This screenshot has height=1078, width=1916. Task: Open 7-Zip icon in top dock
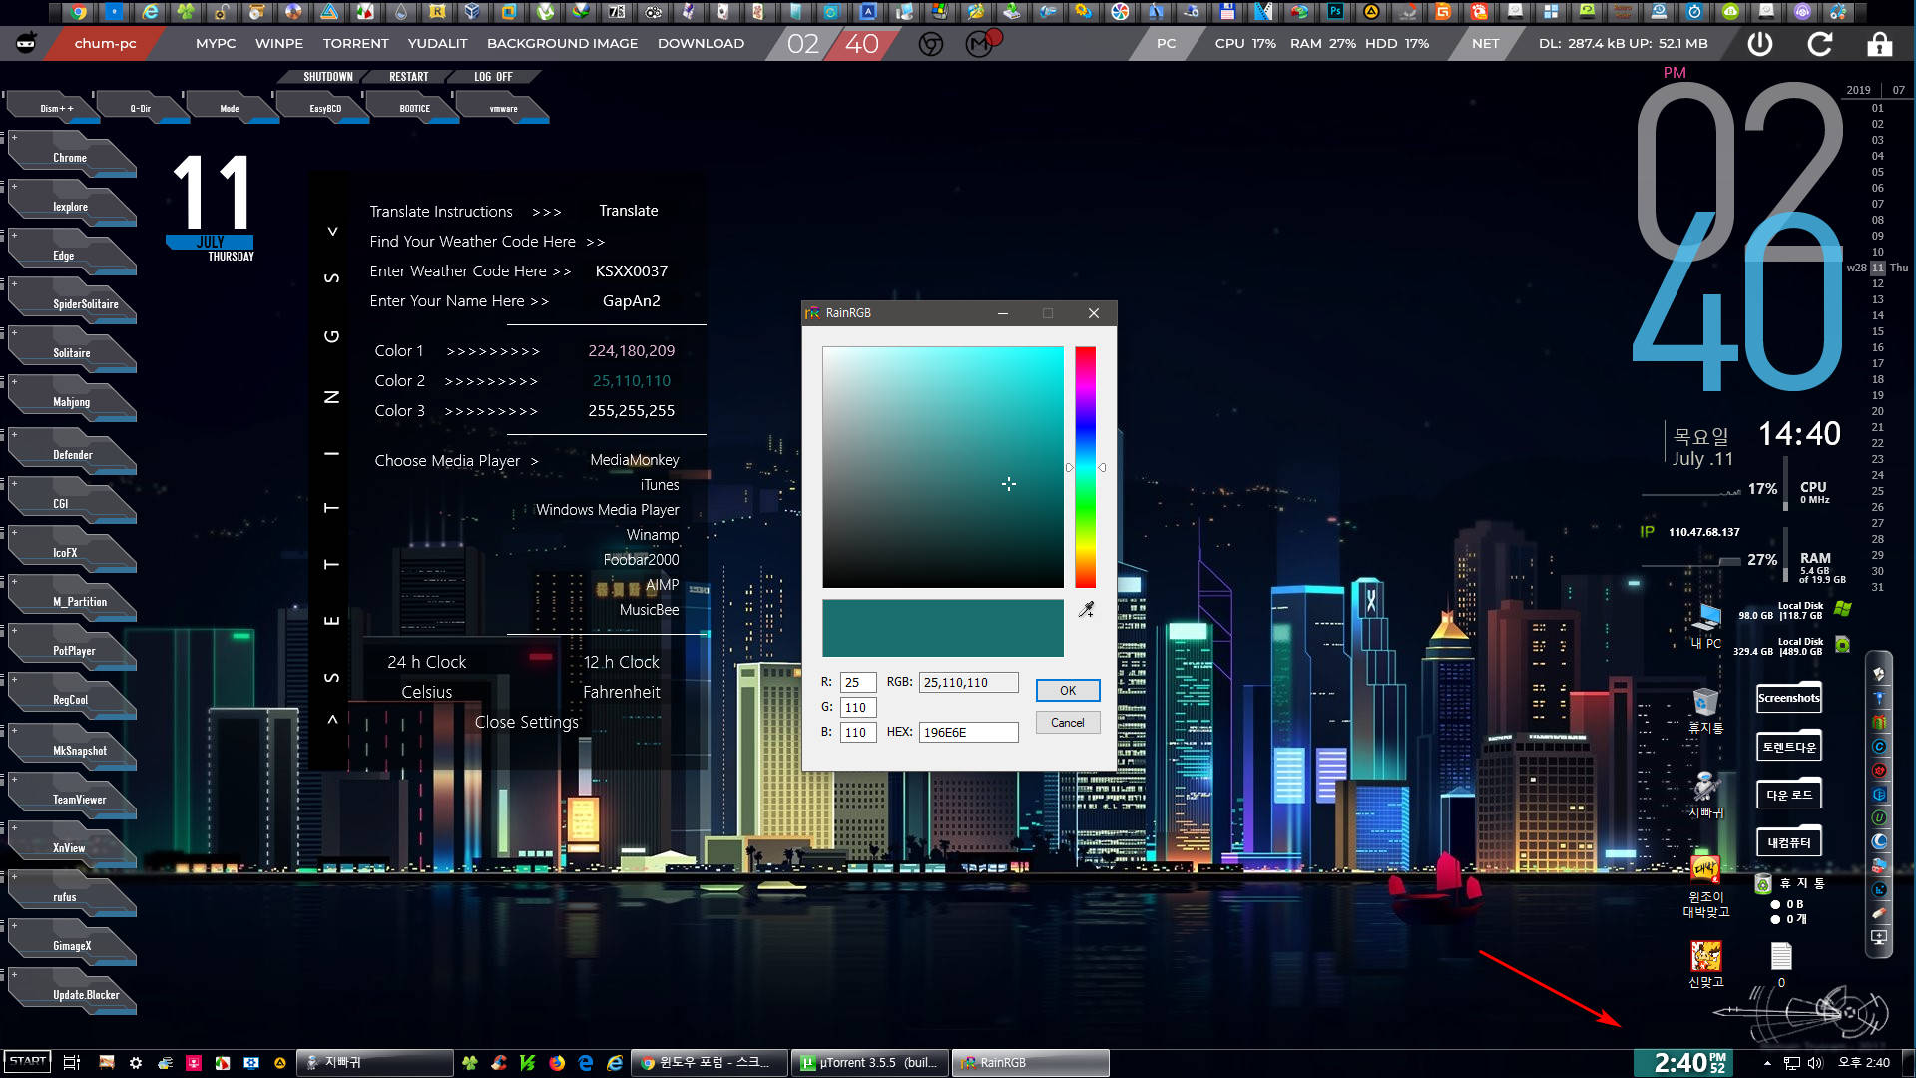(x=617, y=12)
